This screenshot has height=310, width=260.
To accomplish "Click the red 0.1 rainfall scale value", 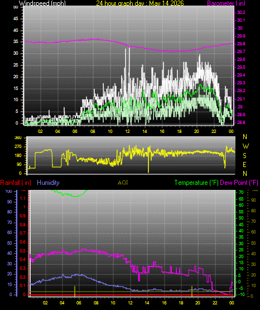I will click(x=23, y=286).
